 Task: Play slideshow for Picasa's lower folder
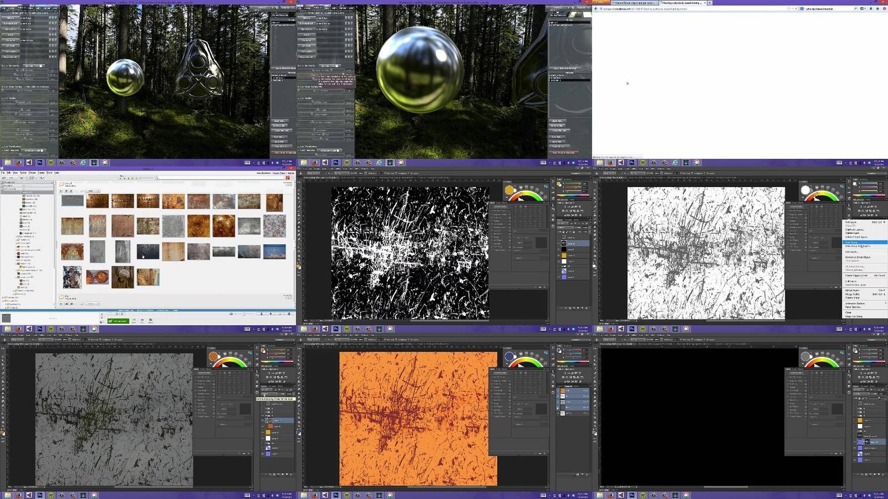tap(61, 304)
